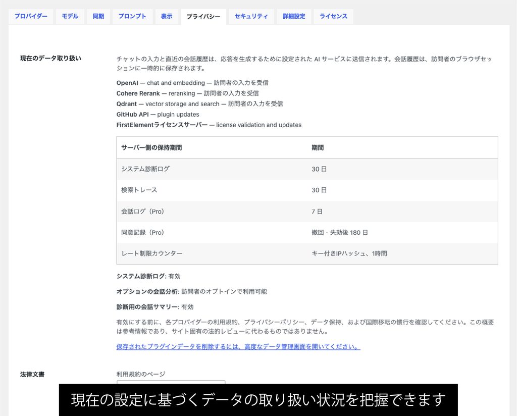Select the 会話ログ（Pro） row label
The width and height of the screenshot is (517, 416).
click(x=142, y=212)
